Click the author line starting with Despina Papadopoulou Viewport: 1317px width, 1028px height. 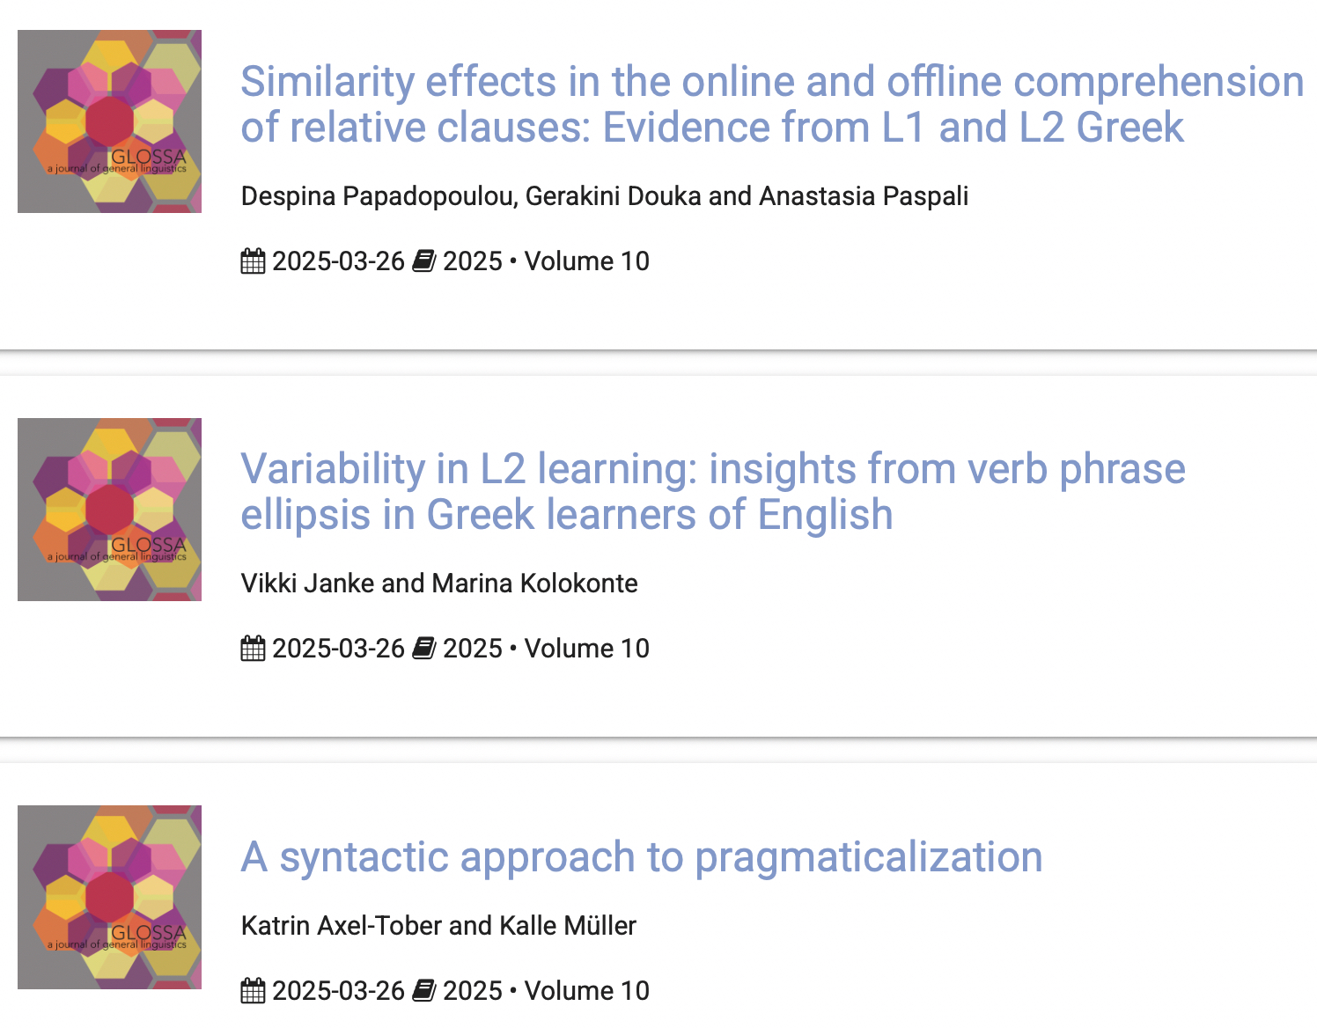pos(604,195)
